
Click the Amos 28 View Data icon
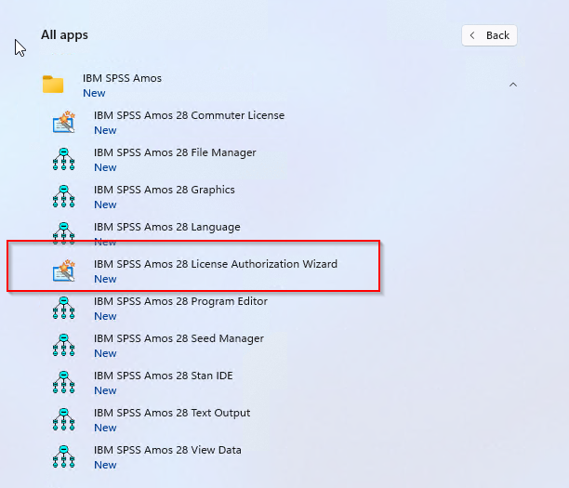tap(64, 457)
